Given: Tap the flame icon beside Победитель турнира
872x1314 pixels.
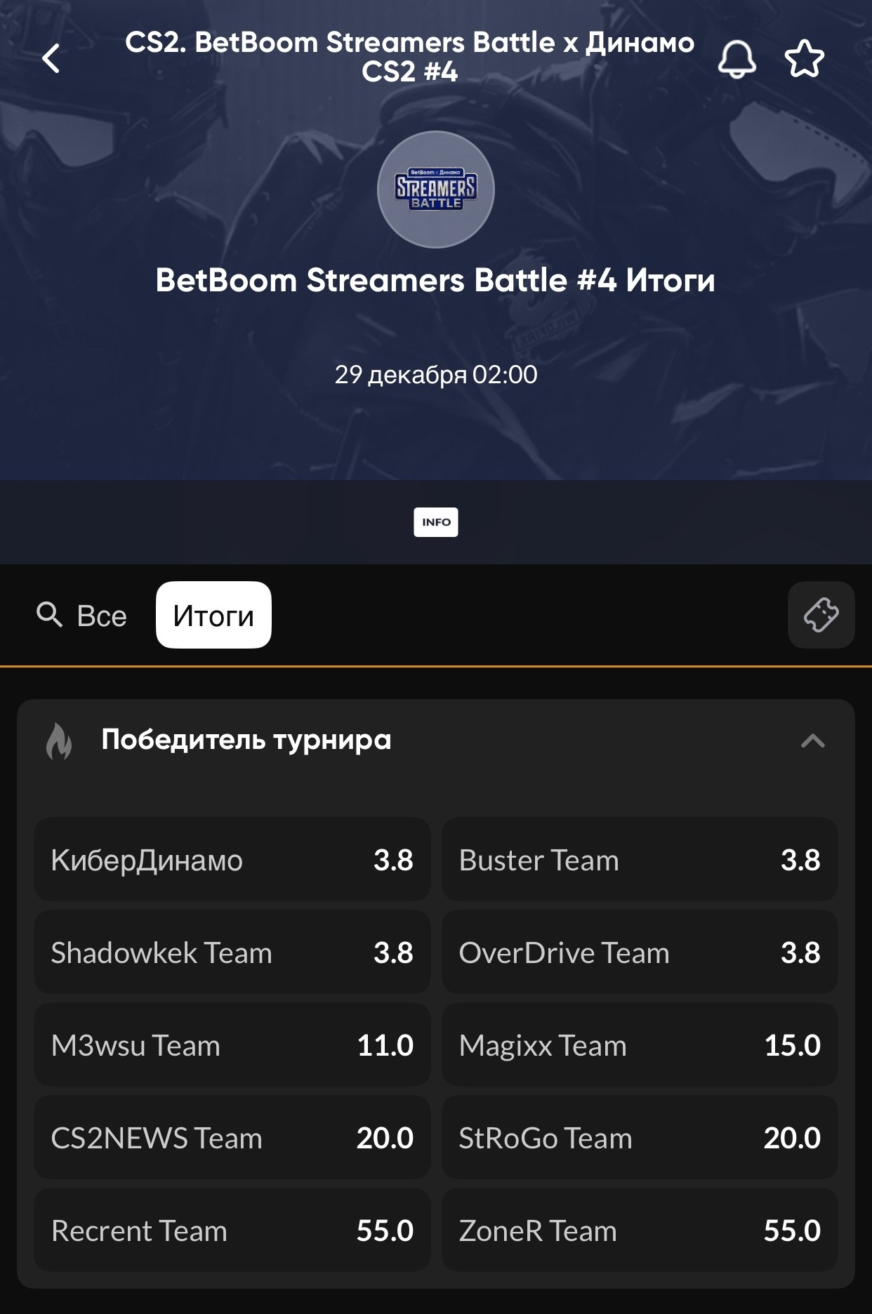Looking at the screenshot, I should point(59,741).
